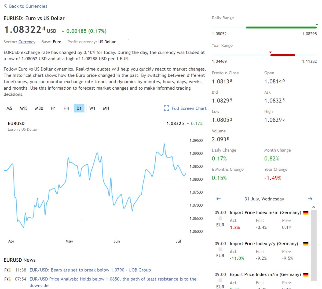Click FXS source icon beside 11:38 news
Image resolution: width=322 pixels, height=289 pixels.
click(x=8, y=270)
